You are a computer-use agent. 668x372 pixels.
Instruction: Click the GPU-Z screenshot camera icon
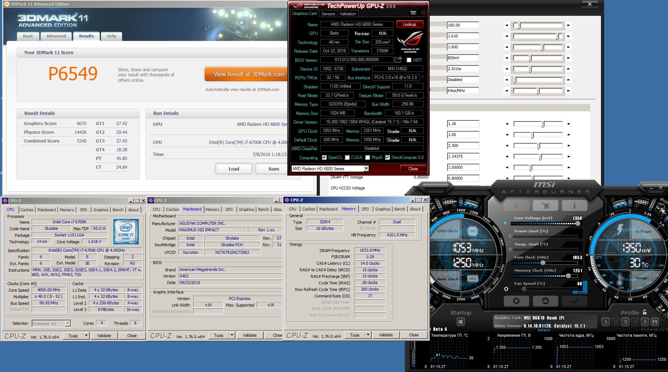click(413, 13)
